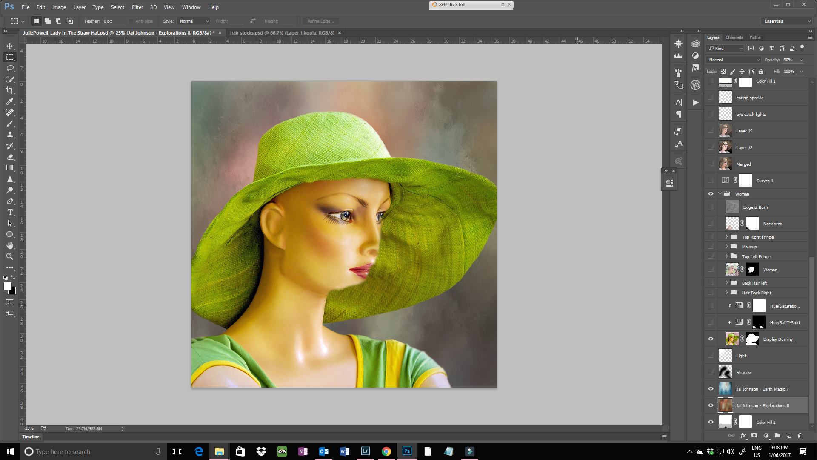Open Chrome from the Windows taskbar
Screen dimensions: 817x460
(x=386, y=451)
